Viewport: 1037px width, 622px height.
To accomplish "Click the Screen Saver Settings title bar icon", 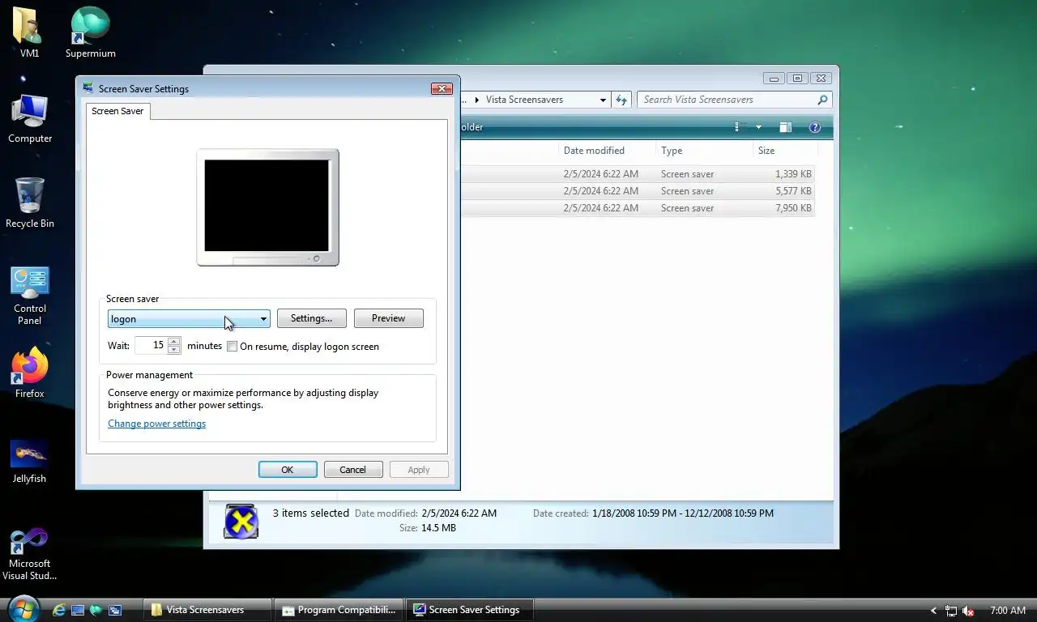I will pyautogui.click(x=88, y=88).
